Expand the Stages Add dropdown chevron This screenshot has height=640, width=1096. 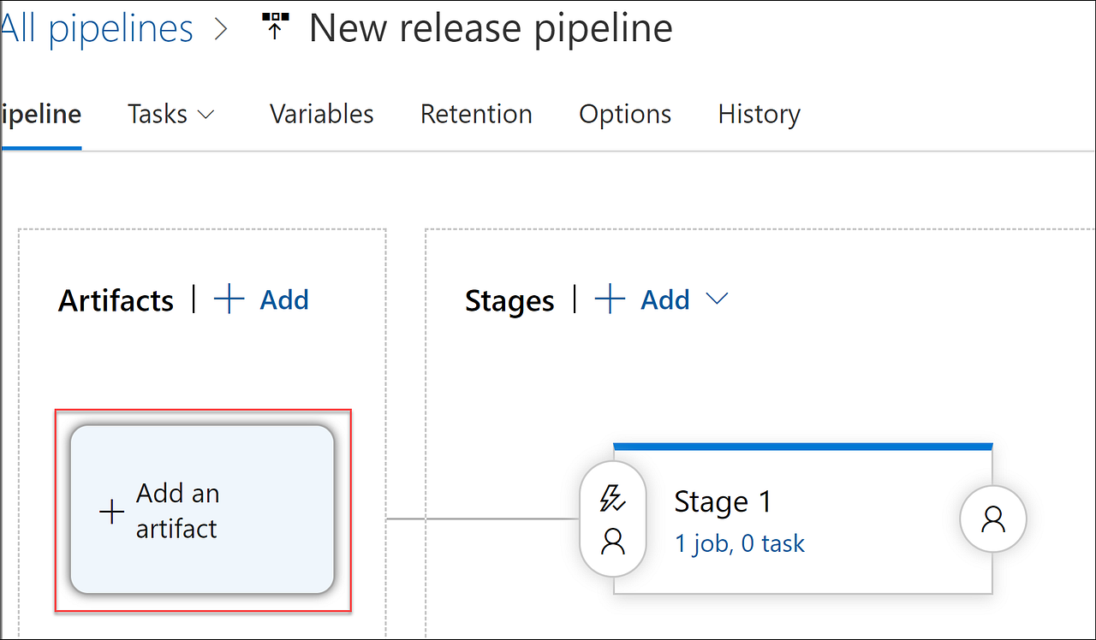pos(717,299)
